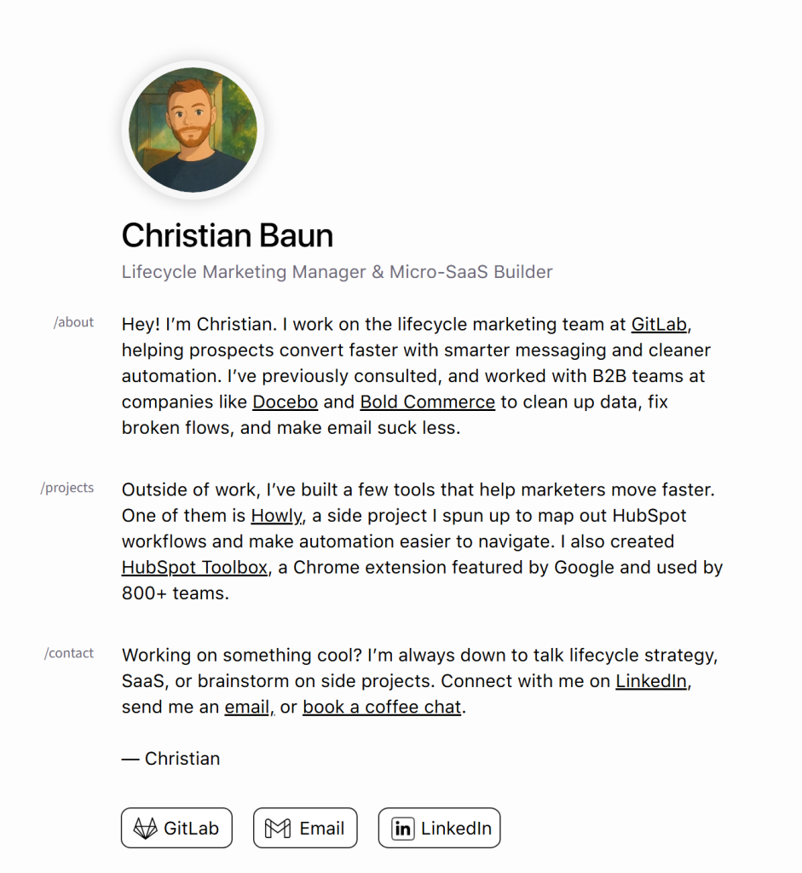The height and width of the screenshot is (873, 802).
Task: Click the Lifecycle Marketing Manager subtitle
Action: pyautogui.click(x=337, y=271)
